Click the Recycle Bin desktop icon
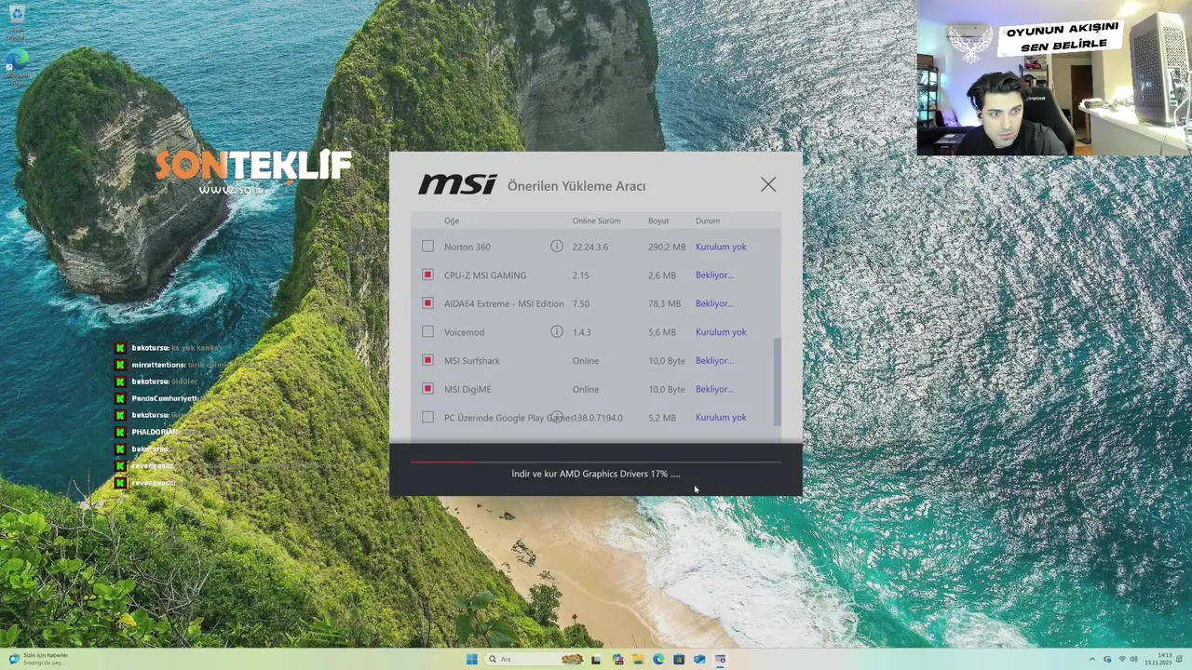Screen dimensions: 1192x670 pos(17,22)
